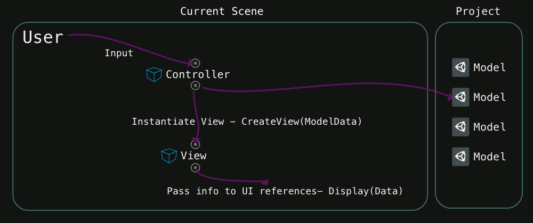Click the bottom Unity Model icon in Project

coord(461,157)
